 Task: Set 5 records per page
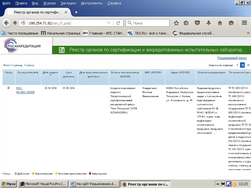click(x=237, y=65)
